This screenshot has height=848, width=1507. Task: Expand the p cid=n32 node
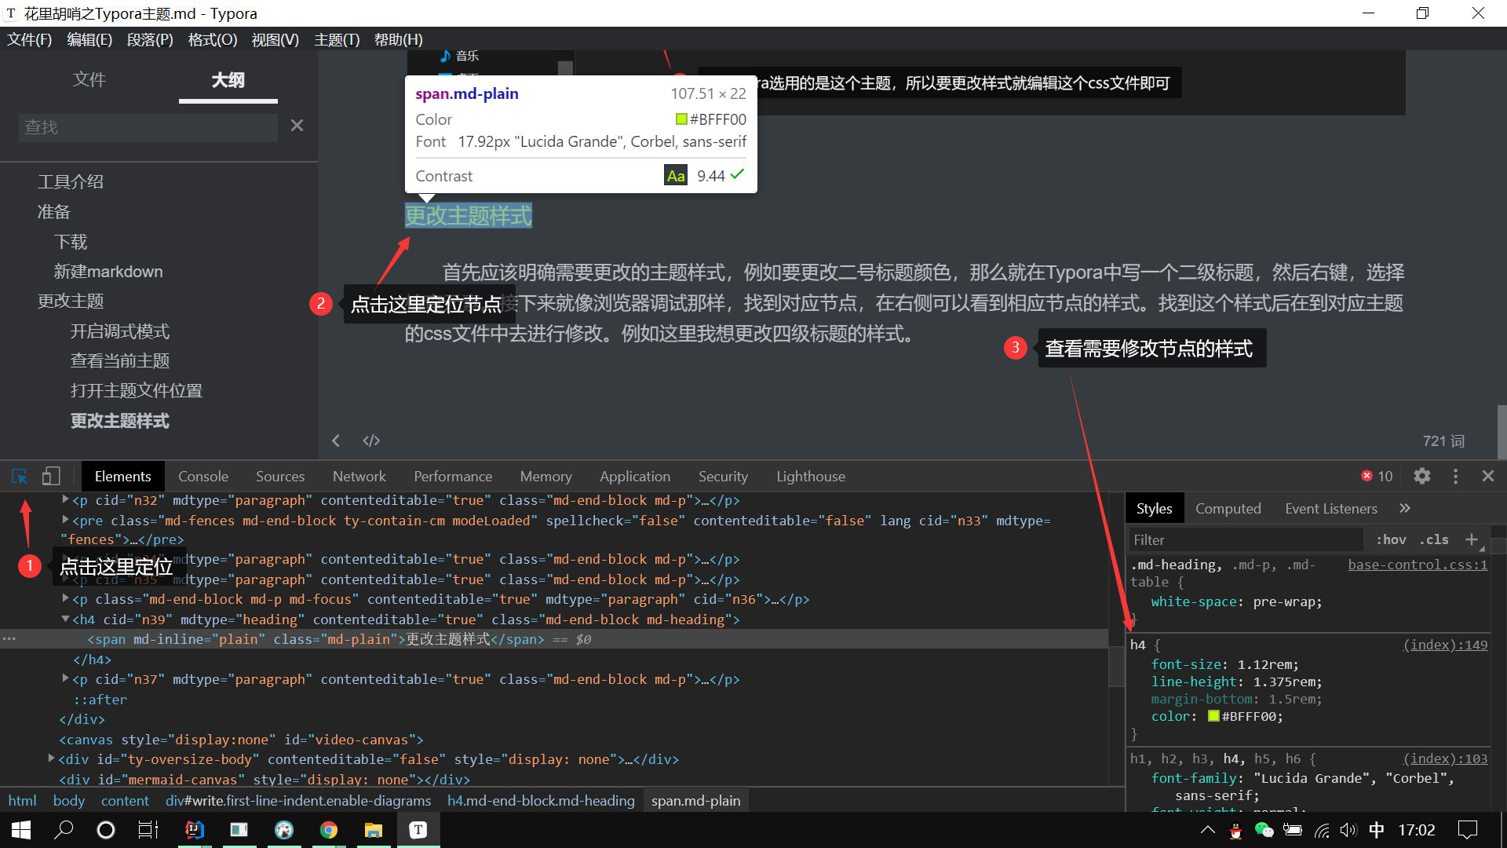point(65,499)
